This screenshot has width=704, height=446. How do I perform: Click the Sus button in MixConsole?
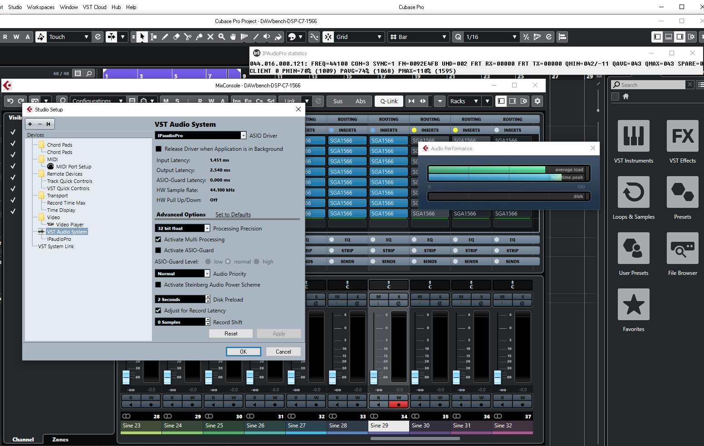point(338,101)
